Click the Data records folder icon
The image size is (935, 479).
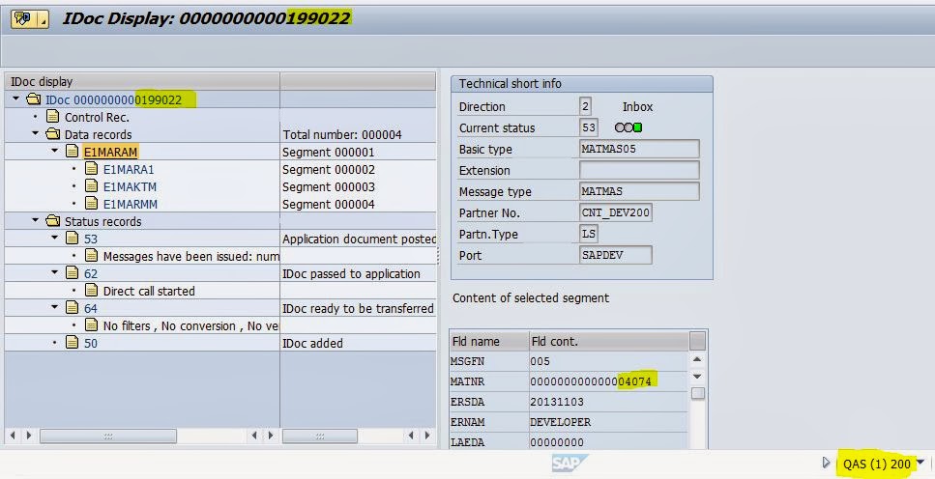52,134
